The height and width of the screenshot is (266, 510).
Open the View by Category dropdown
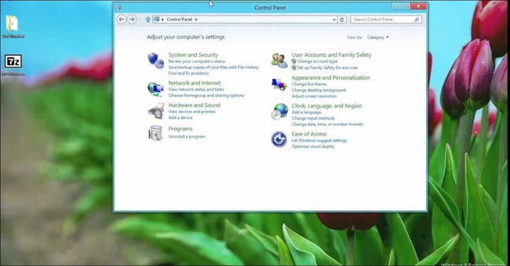(378, 37)
